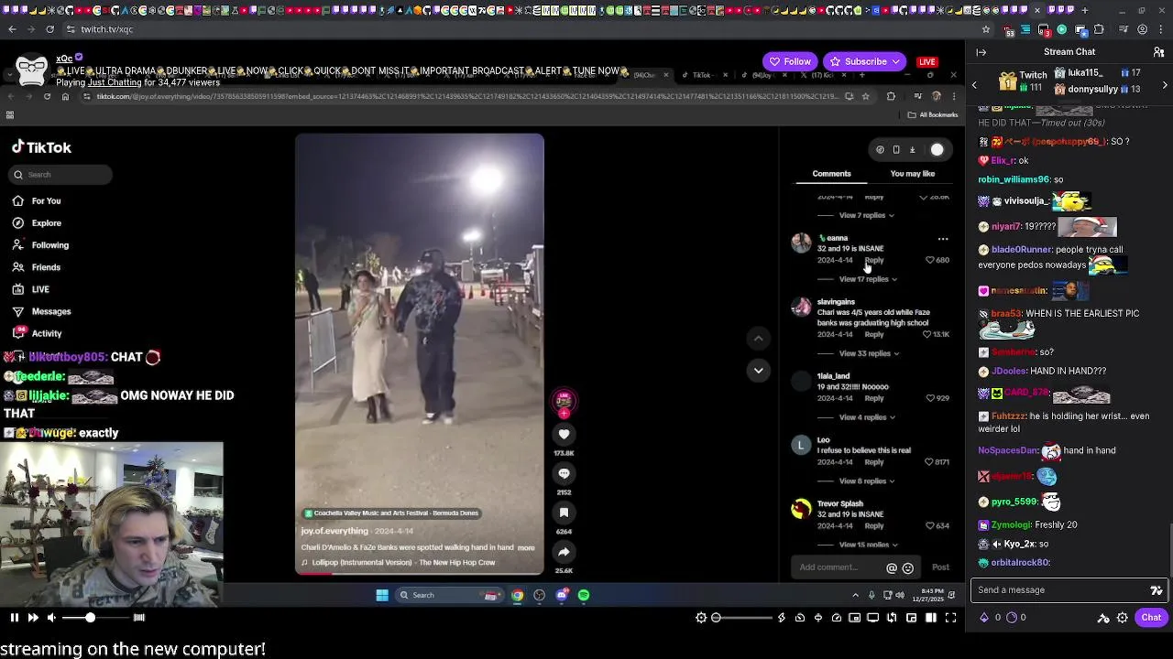The width and height of the screenshot is (1173, 659).
Task: Reply to slavingains' comment
Action: (874, 335)
